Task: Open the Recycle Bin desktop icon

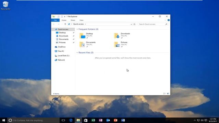Action: point(5,5)
